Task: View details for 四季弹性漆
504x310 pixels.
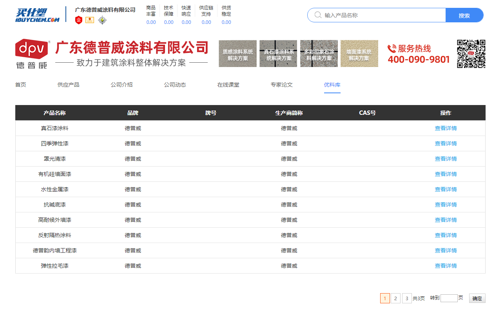Action: [x=446, y=143]
